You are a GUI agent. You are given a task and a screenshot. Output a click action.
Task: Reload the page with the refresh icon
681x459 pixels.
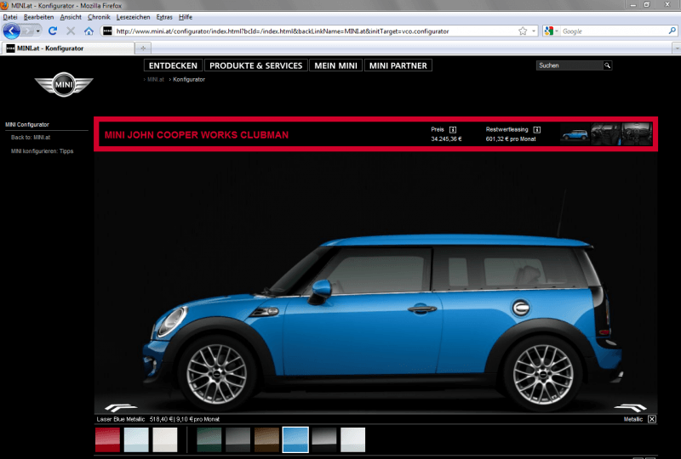(x=53, y=31)
